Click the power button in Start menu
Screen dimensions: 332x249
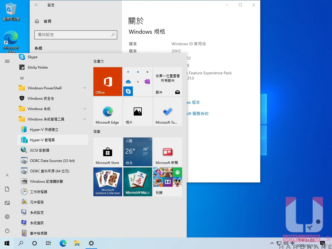[x=7, y=231]
